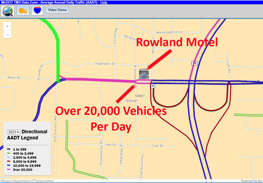Viewport: 263px width, 183px height.
Task: Select the Mockingbird Ln label
Action: pyautogui.click(x=170, y=32)
